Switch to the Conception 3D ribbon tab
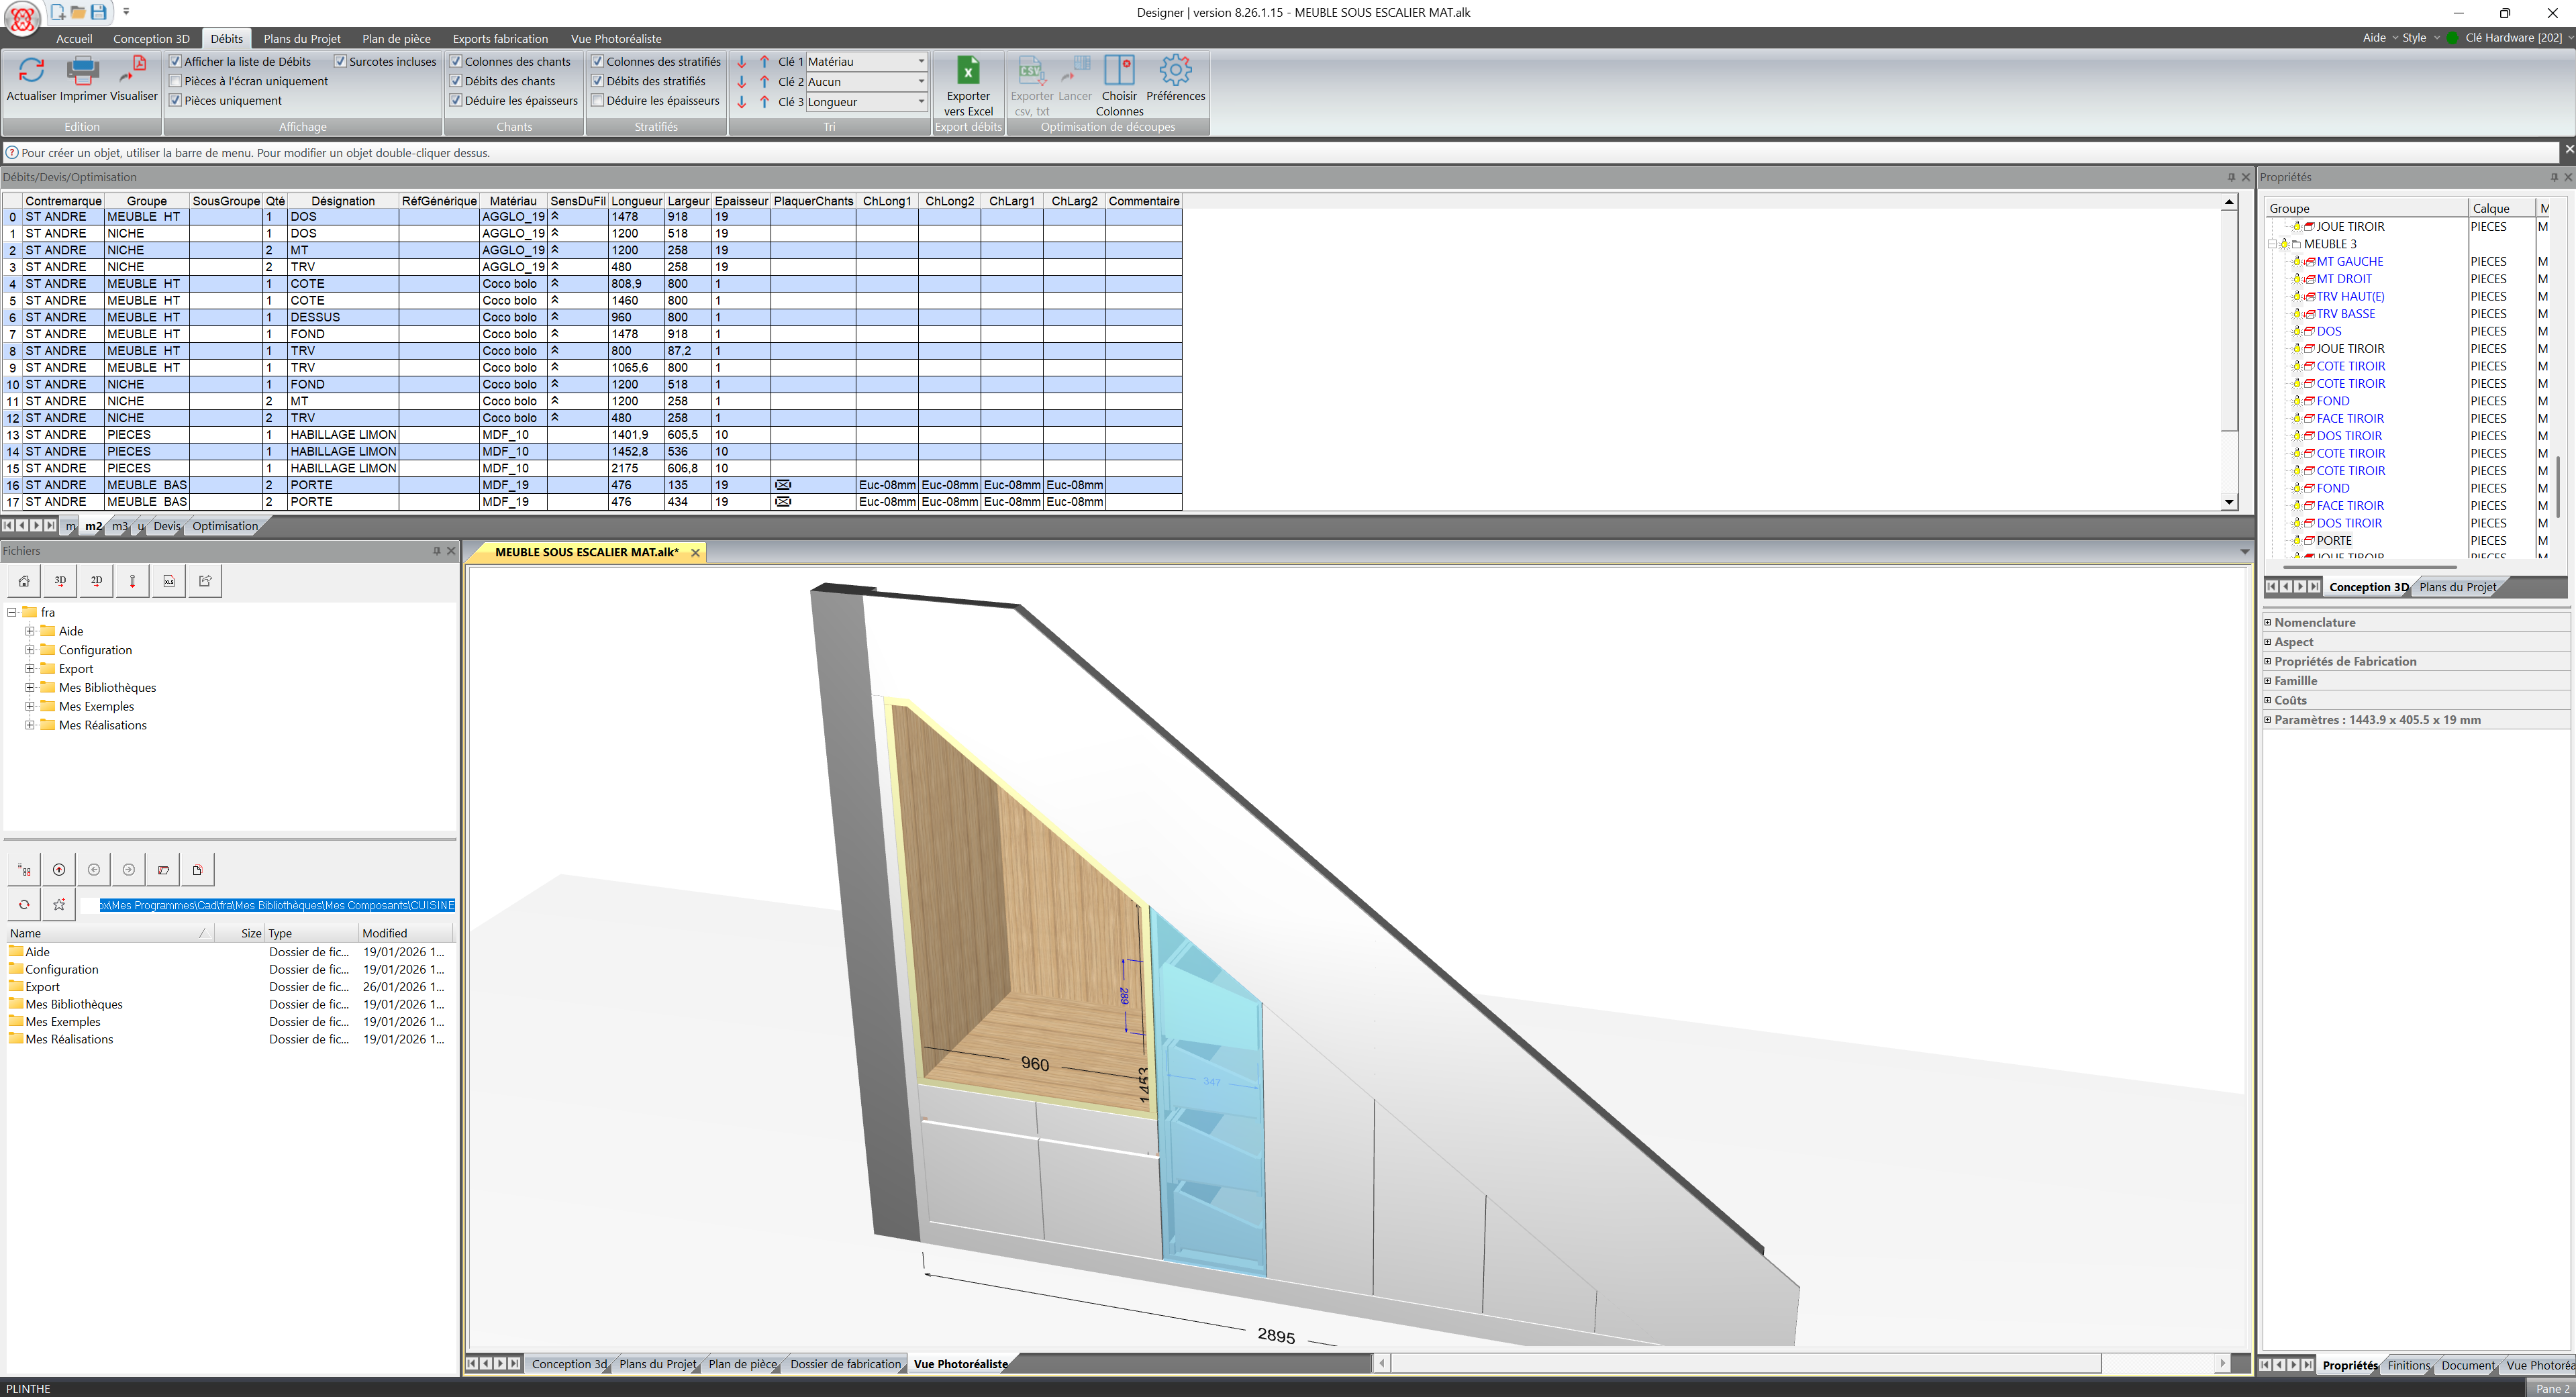Viewport: 2576px width, 1397px height. click(x=150, y=39)
